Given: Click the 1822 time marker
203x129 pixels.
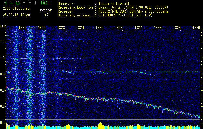Looking at the screenshot, I should (42, 27).
